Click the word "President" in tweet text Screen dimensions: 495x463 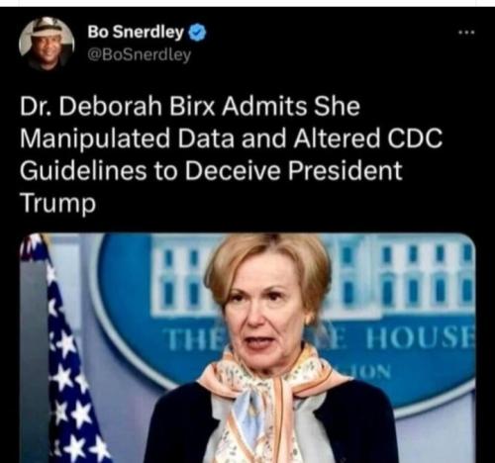coord(346,170)
